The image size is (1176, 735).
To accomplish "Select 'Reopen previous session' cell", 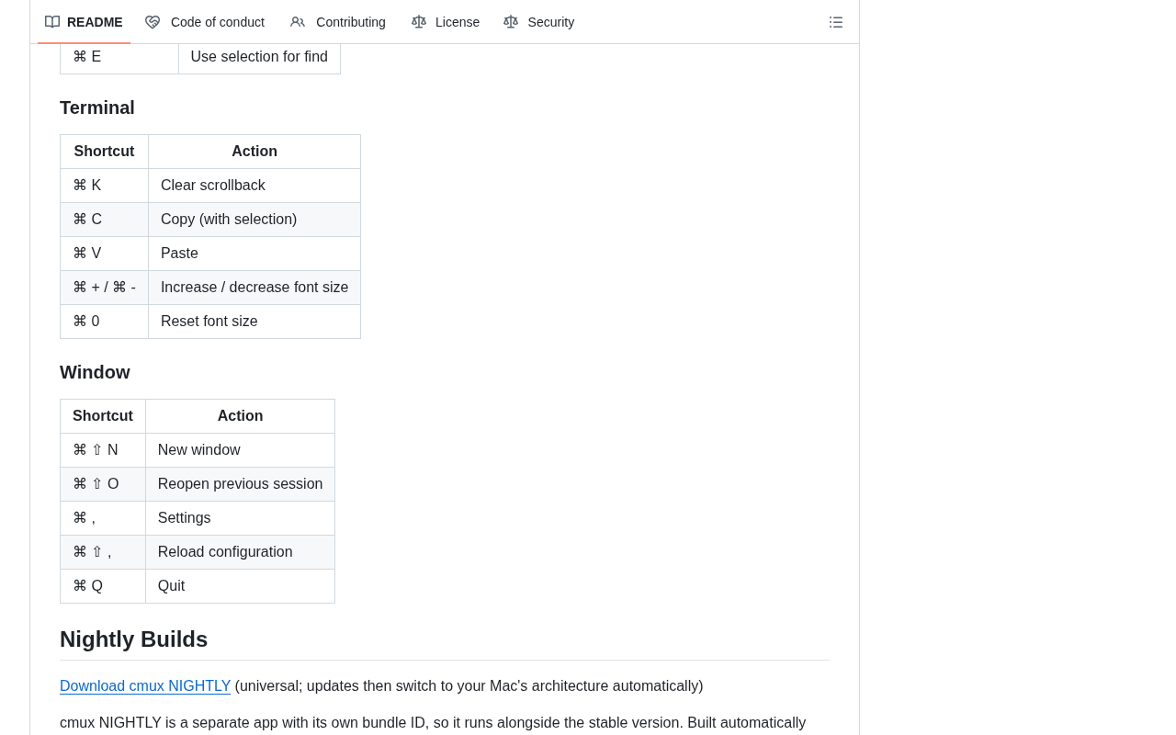I will (240, 484).
